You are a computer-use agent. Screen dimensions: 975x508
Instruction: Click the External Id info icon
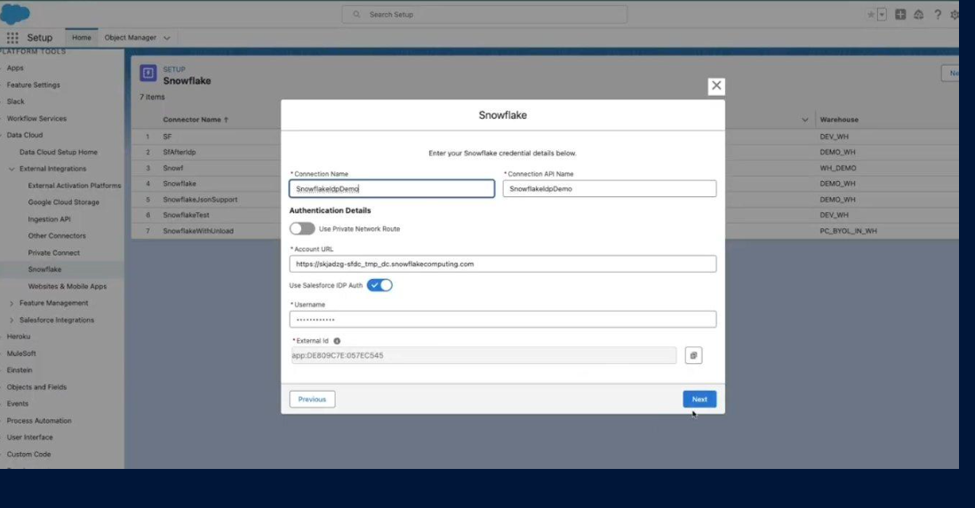pos(337,341)
